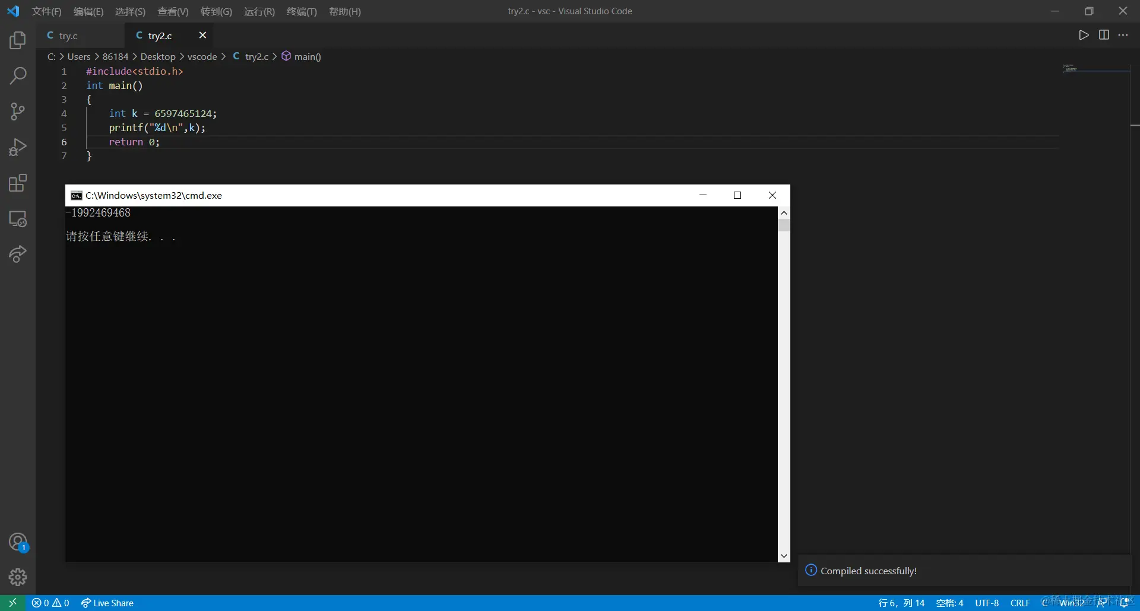Screen dimensions: 1140x611
Task: Expand the 86184 breadcrumb segment
Action: pyautogui.click(x=115, y=56)
